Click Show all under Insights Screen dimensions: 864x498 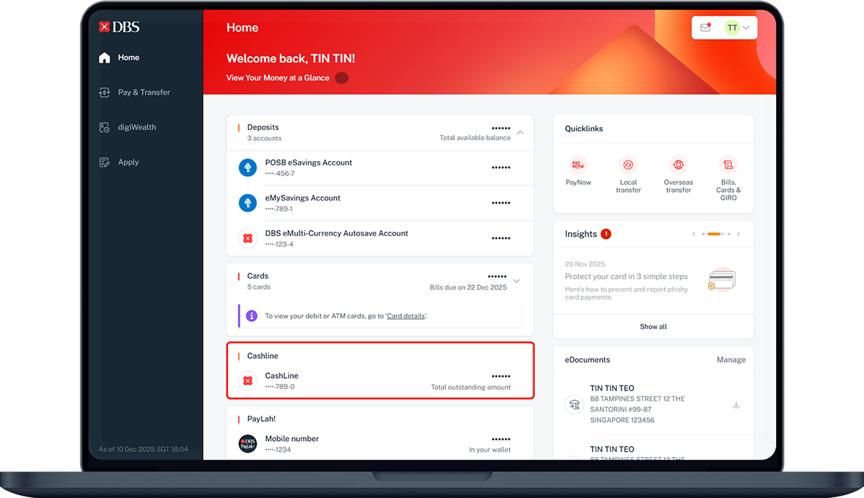point(653,327)
